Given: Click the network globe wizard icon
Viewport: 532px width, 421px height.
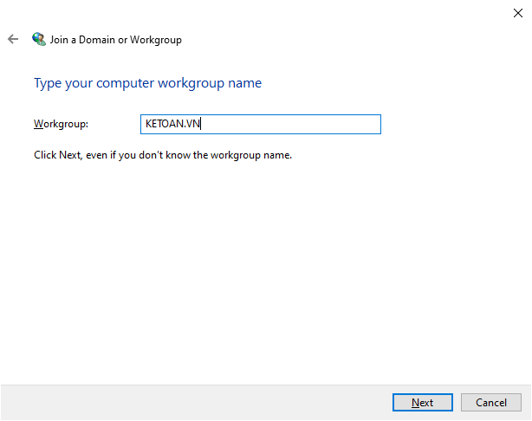Looking at the screenshot, I should click(x=39, y=39).
